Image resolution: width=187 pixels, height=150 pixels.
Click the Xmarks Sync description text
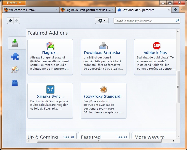[49, 105]
